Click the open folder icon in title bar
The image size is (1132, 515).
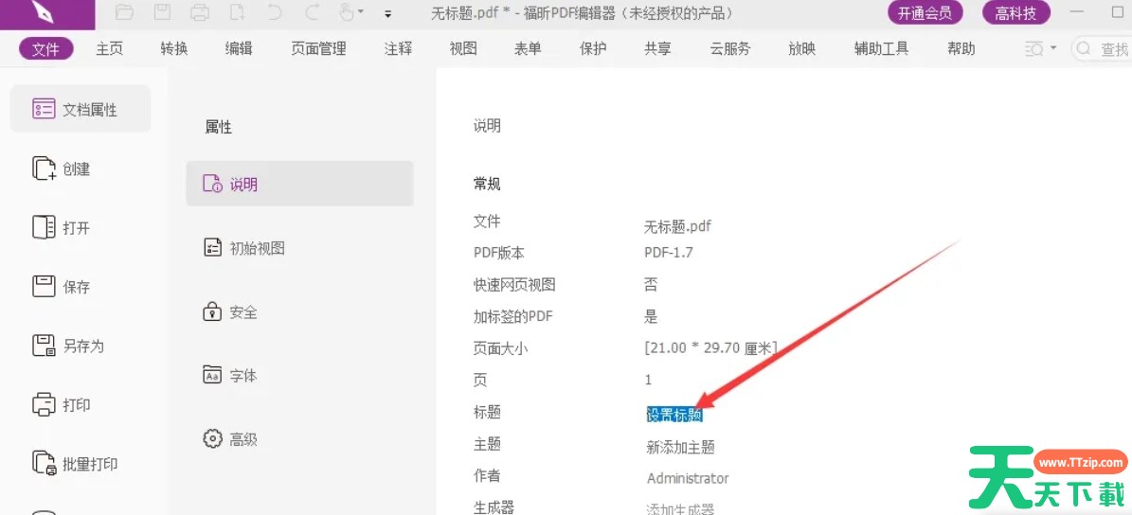click(124, 12)
